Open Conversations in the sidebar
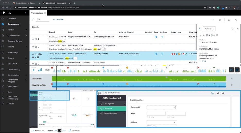The height and width of the screenshot is (133, 241). [13, 24]
